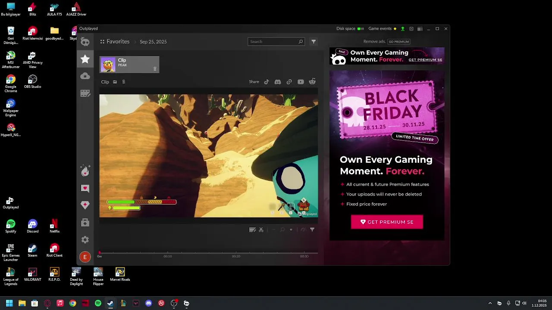Delete the clip from the PEAK thumbnail card
Screen dimensions: 552x310
click(155, 69)
